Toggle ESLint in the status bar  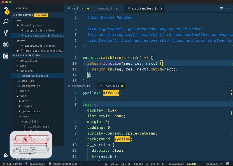click(193, 164)
